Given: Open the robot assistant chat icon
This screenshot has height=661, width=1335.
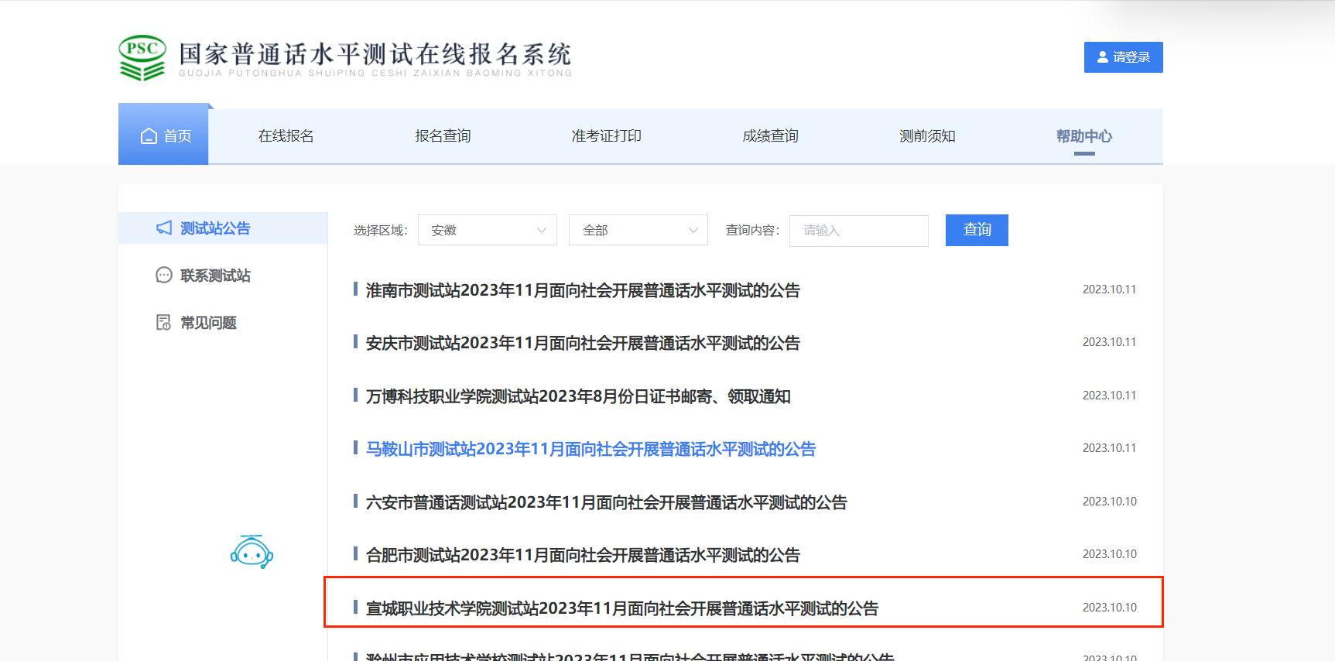Looking at the screenshot, I should (252, 553).
